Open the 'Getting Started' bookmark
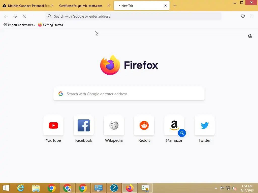 50,25
